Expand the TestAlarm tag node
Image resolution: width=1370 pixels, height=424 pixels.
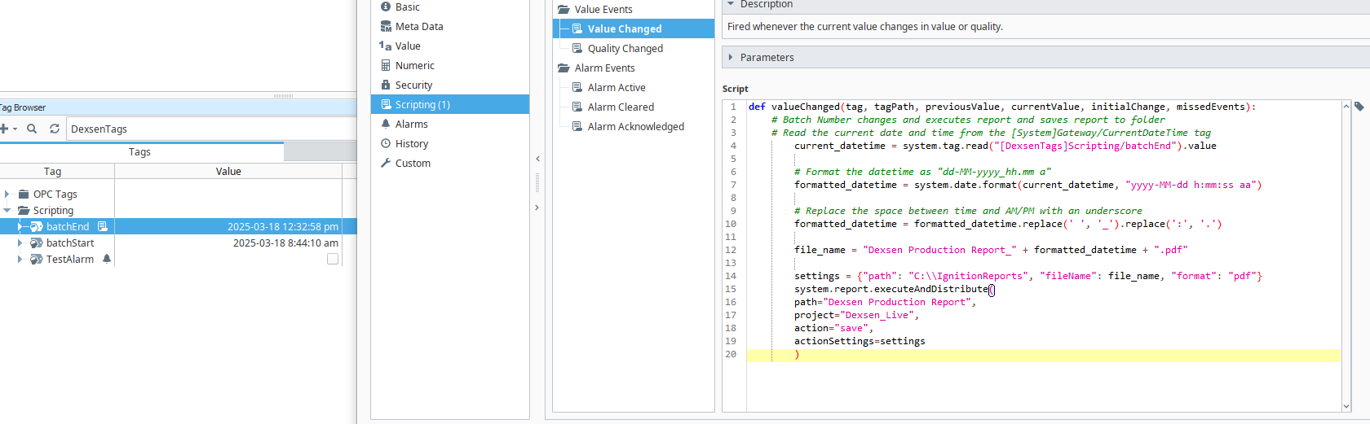click(x=20, y=260)
